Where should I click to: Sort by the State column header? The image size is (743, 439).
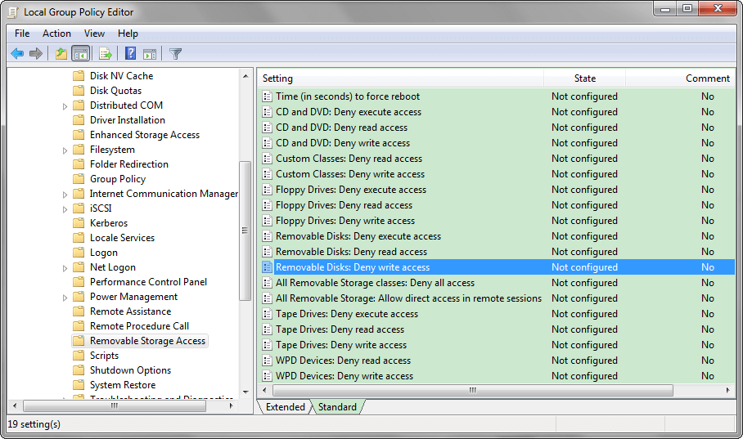click(x=585, y=78)
